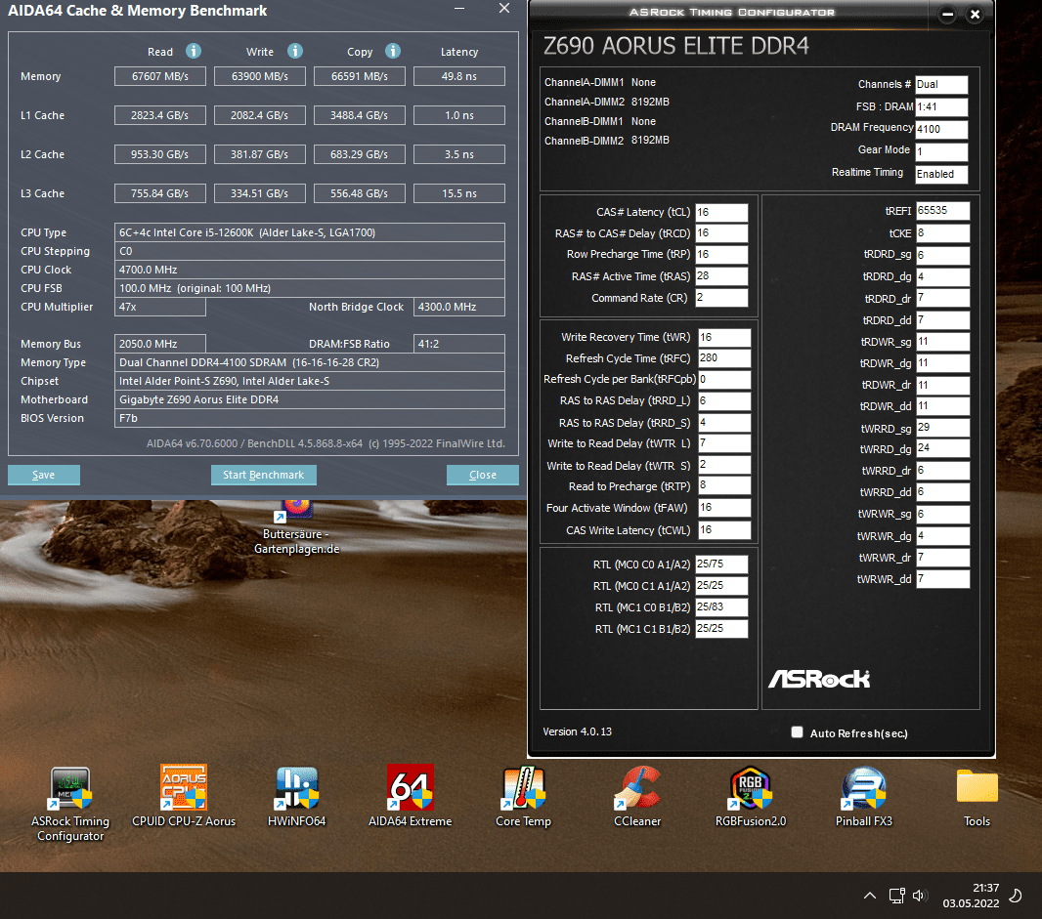This screenshot has width=1042, height=919.
Task: Click North Bridge Clock 4300.0 MHz value
Action: click(459, 307)
